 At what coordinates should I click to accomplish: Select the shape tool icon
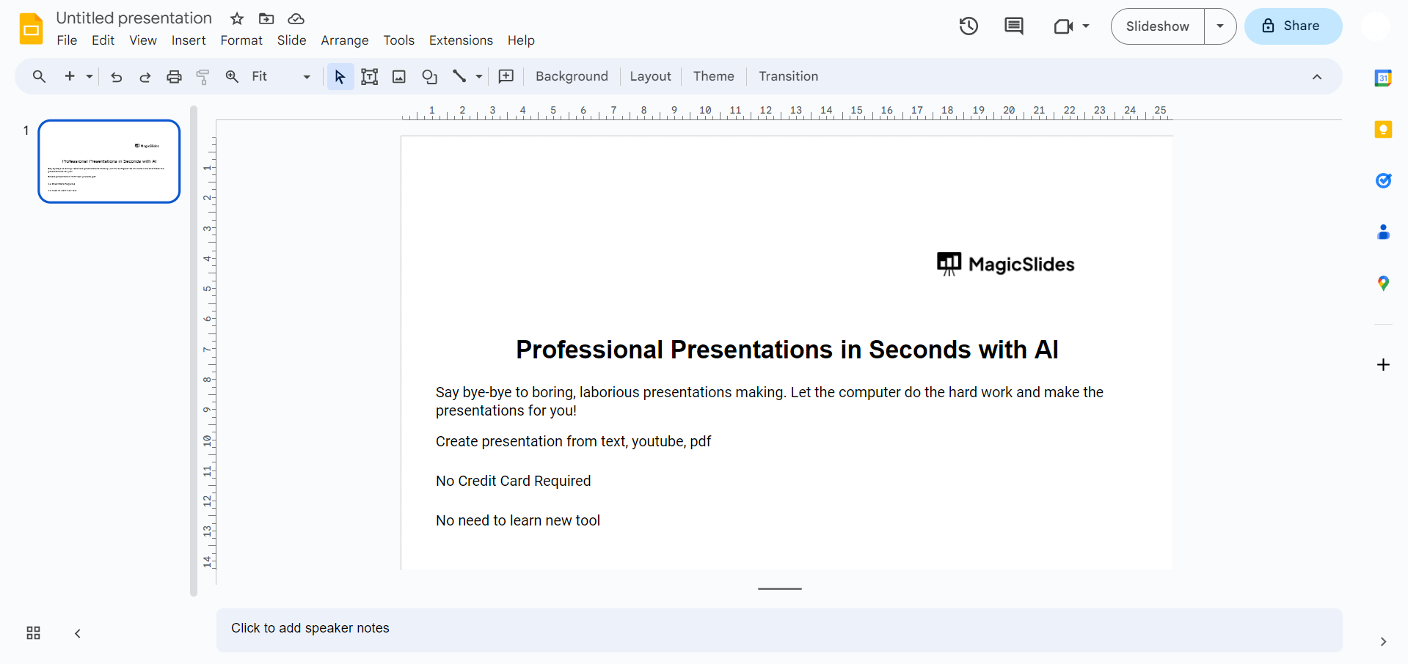pyautogui.click(x=429, y=77)
